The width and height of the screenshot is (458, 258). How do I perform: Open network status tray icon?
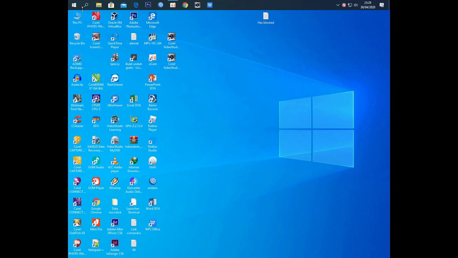pyautogui.click(x=350, y=5)
